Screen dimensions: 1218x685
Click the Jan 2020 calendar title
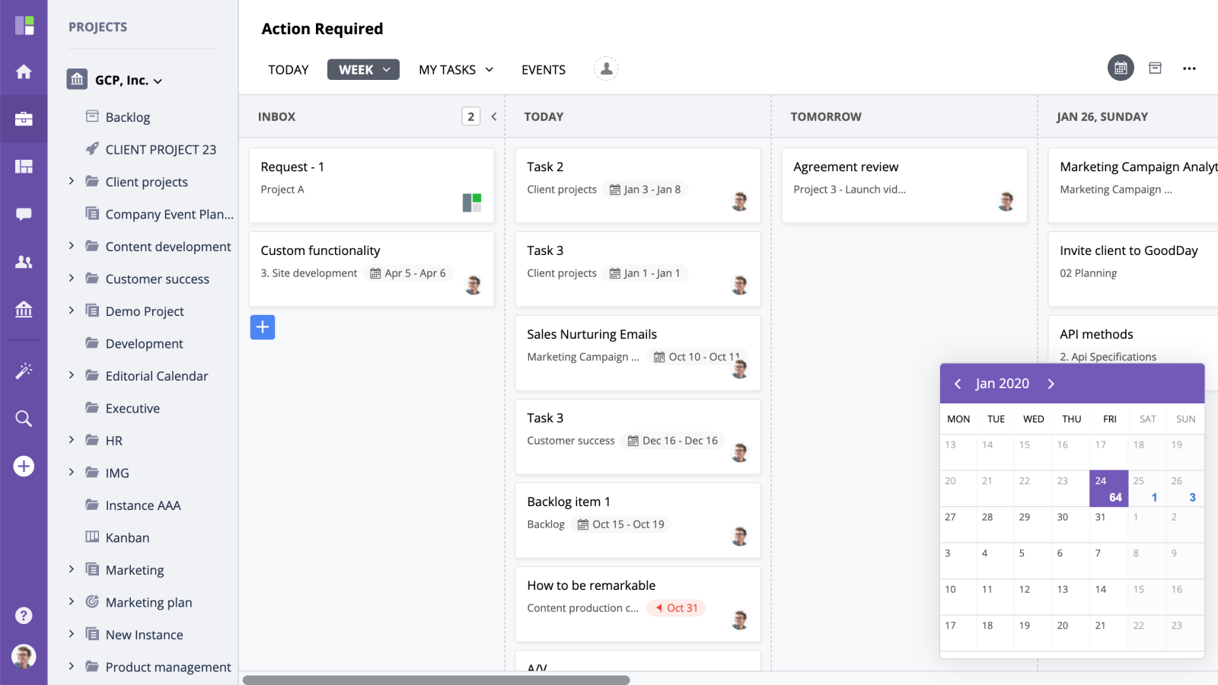1002,384
